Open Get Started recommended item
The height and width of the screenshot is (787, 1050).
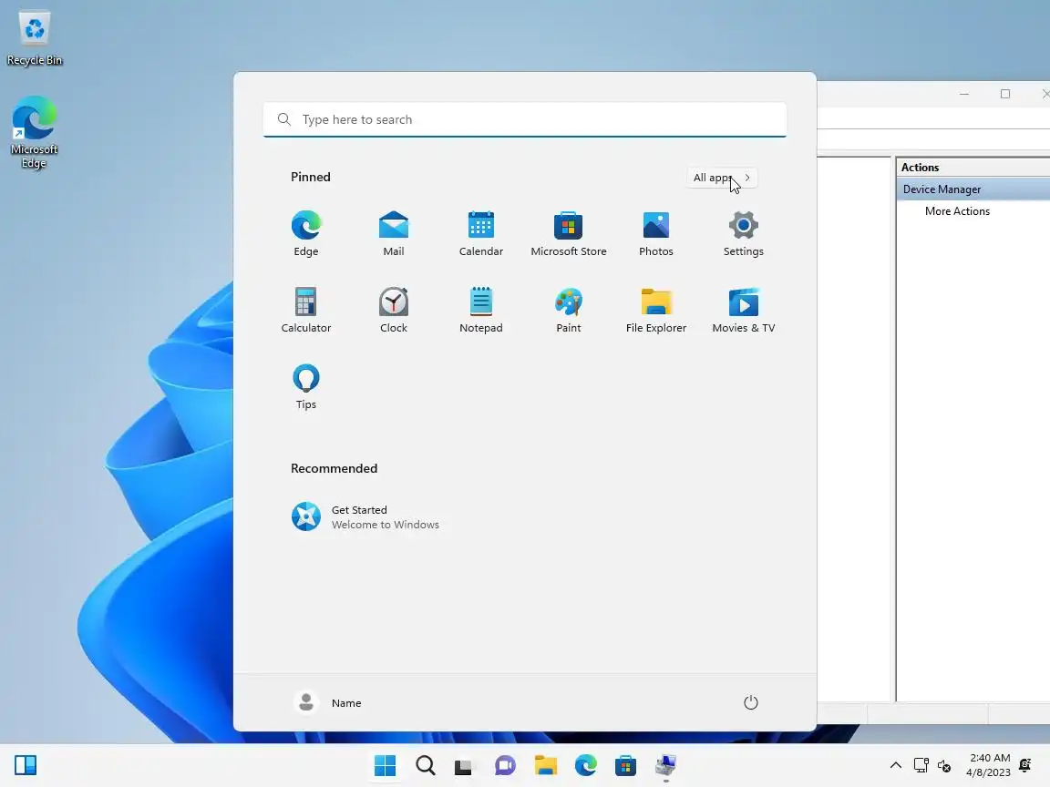(365, 516)
